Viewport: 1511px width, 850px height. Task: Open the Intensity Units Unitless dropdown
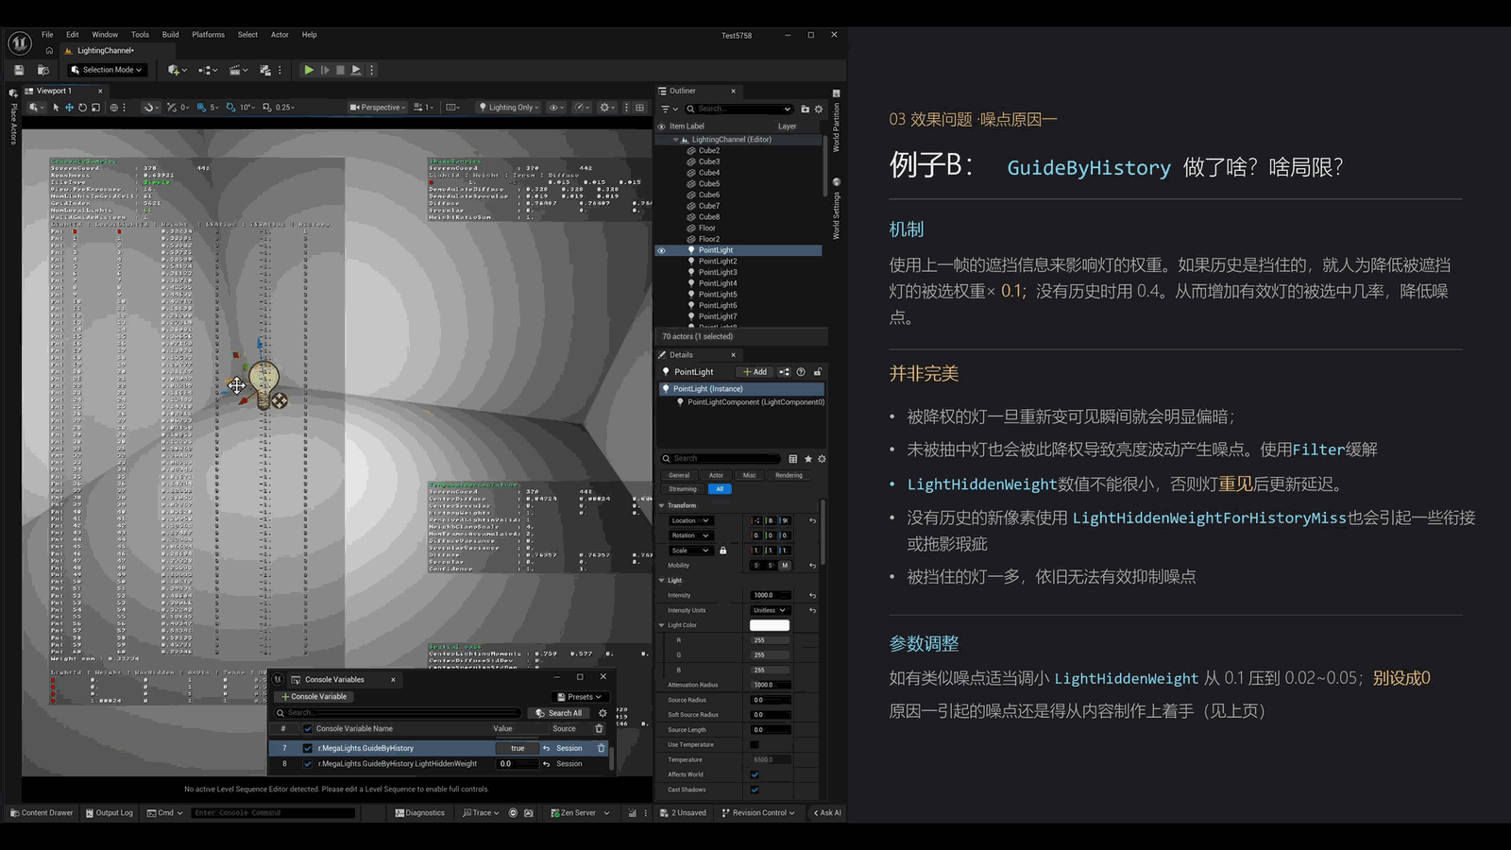pyautogui.click(x=770, y=610)
